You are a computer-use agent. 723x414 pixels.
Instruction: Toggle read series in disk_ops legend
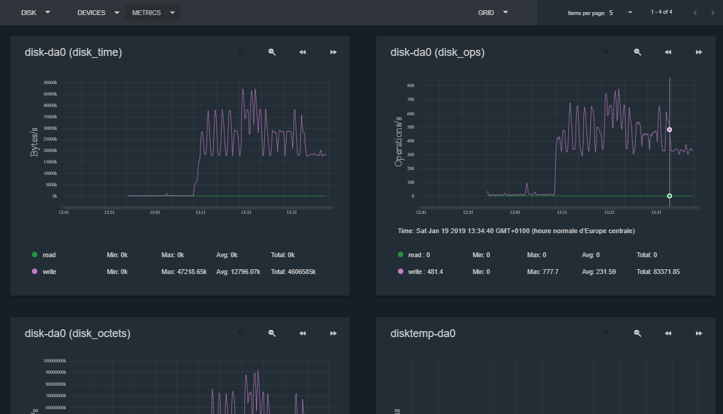pyautogui.click(x=414, y=255)
